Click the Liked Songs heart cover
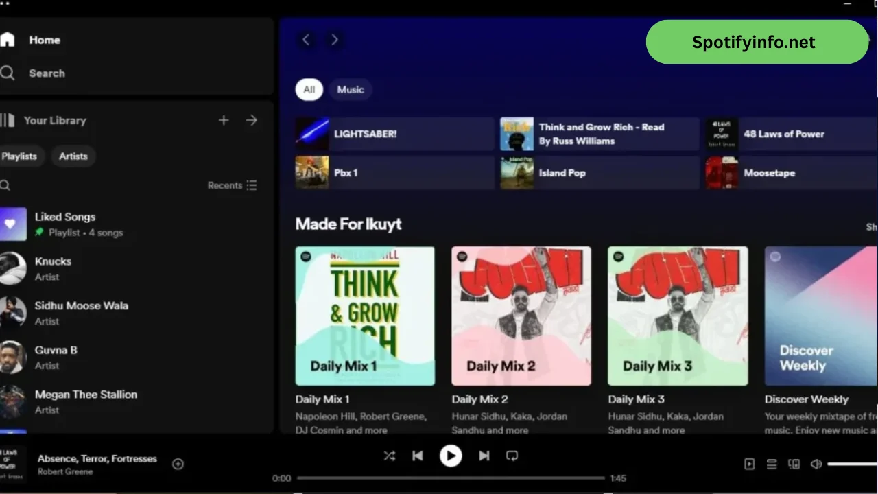This screenshot has height=494, width=878. 13,224
